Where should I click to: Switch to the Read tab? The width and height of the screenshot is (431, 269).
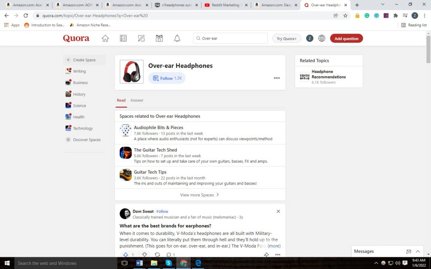(x=121, y=100)
